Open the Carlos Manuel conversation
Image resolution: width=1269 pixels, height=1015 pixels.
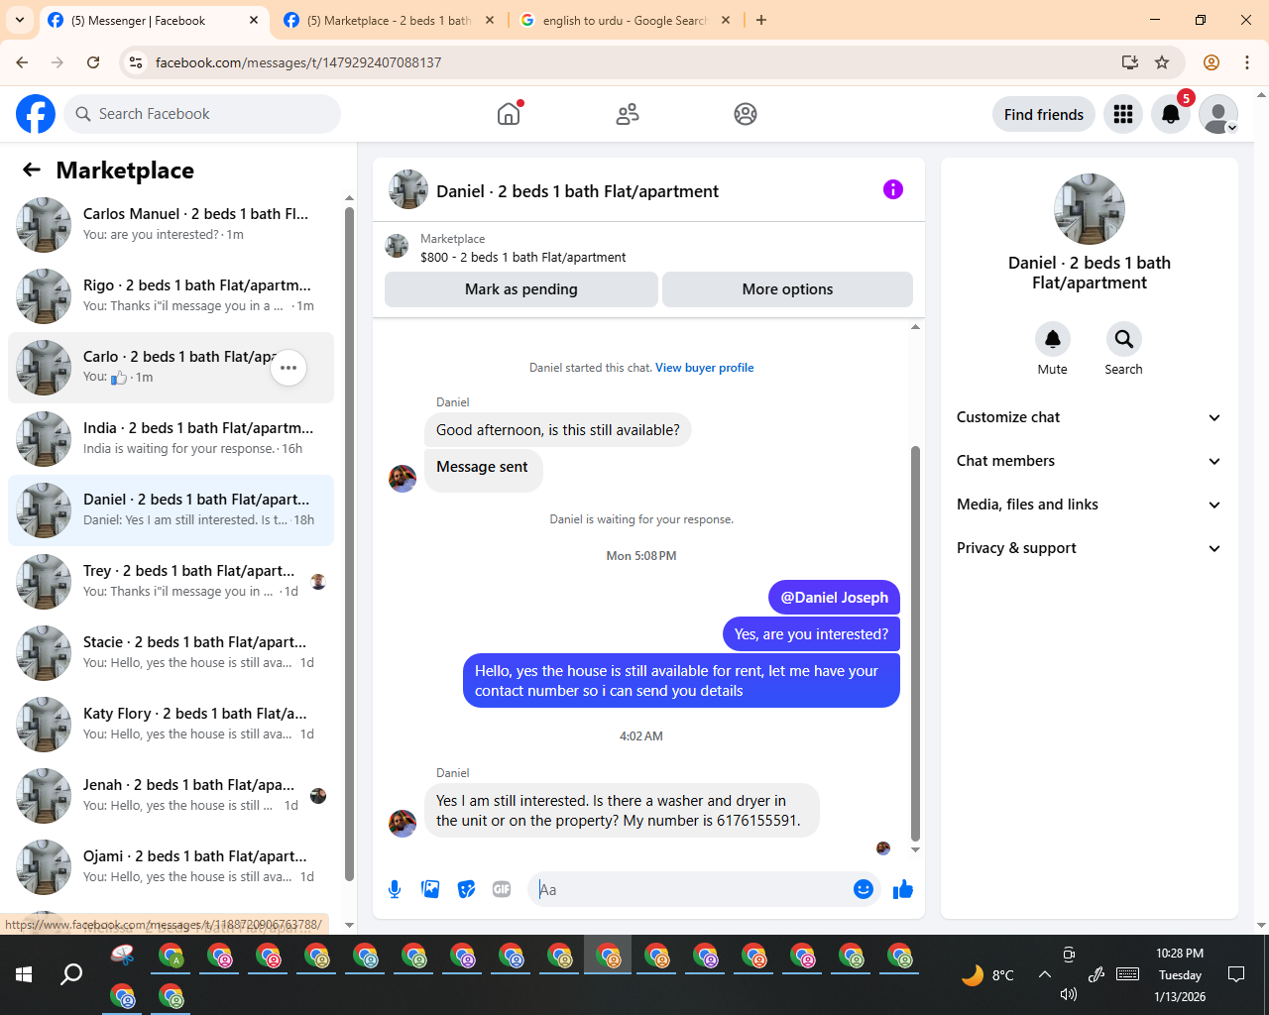pos(171,225)
